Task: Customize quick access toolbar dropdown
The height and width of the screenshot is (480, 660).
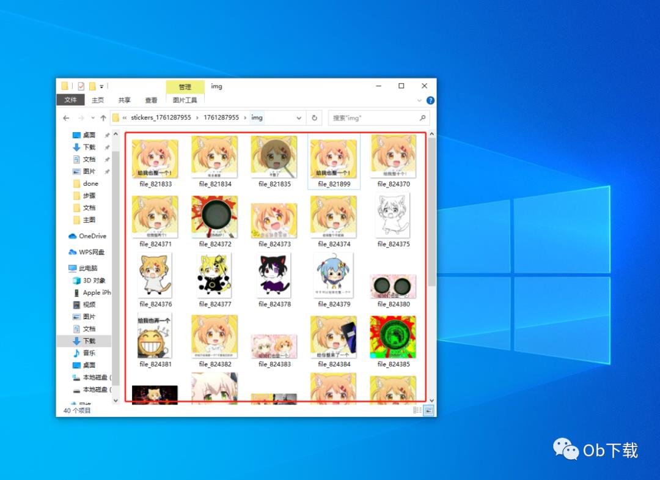Action: (x=101, y=86)
